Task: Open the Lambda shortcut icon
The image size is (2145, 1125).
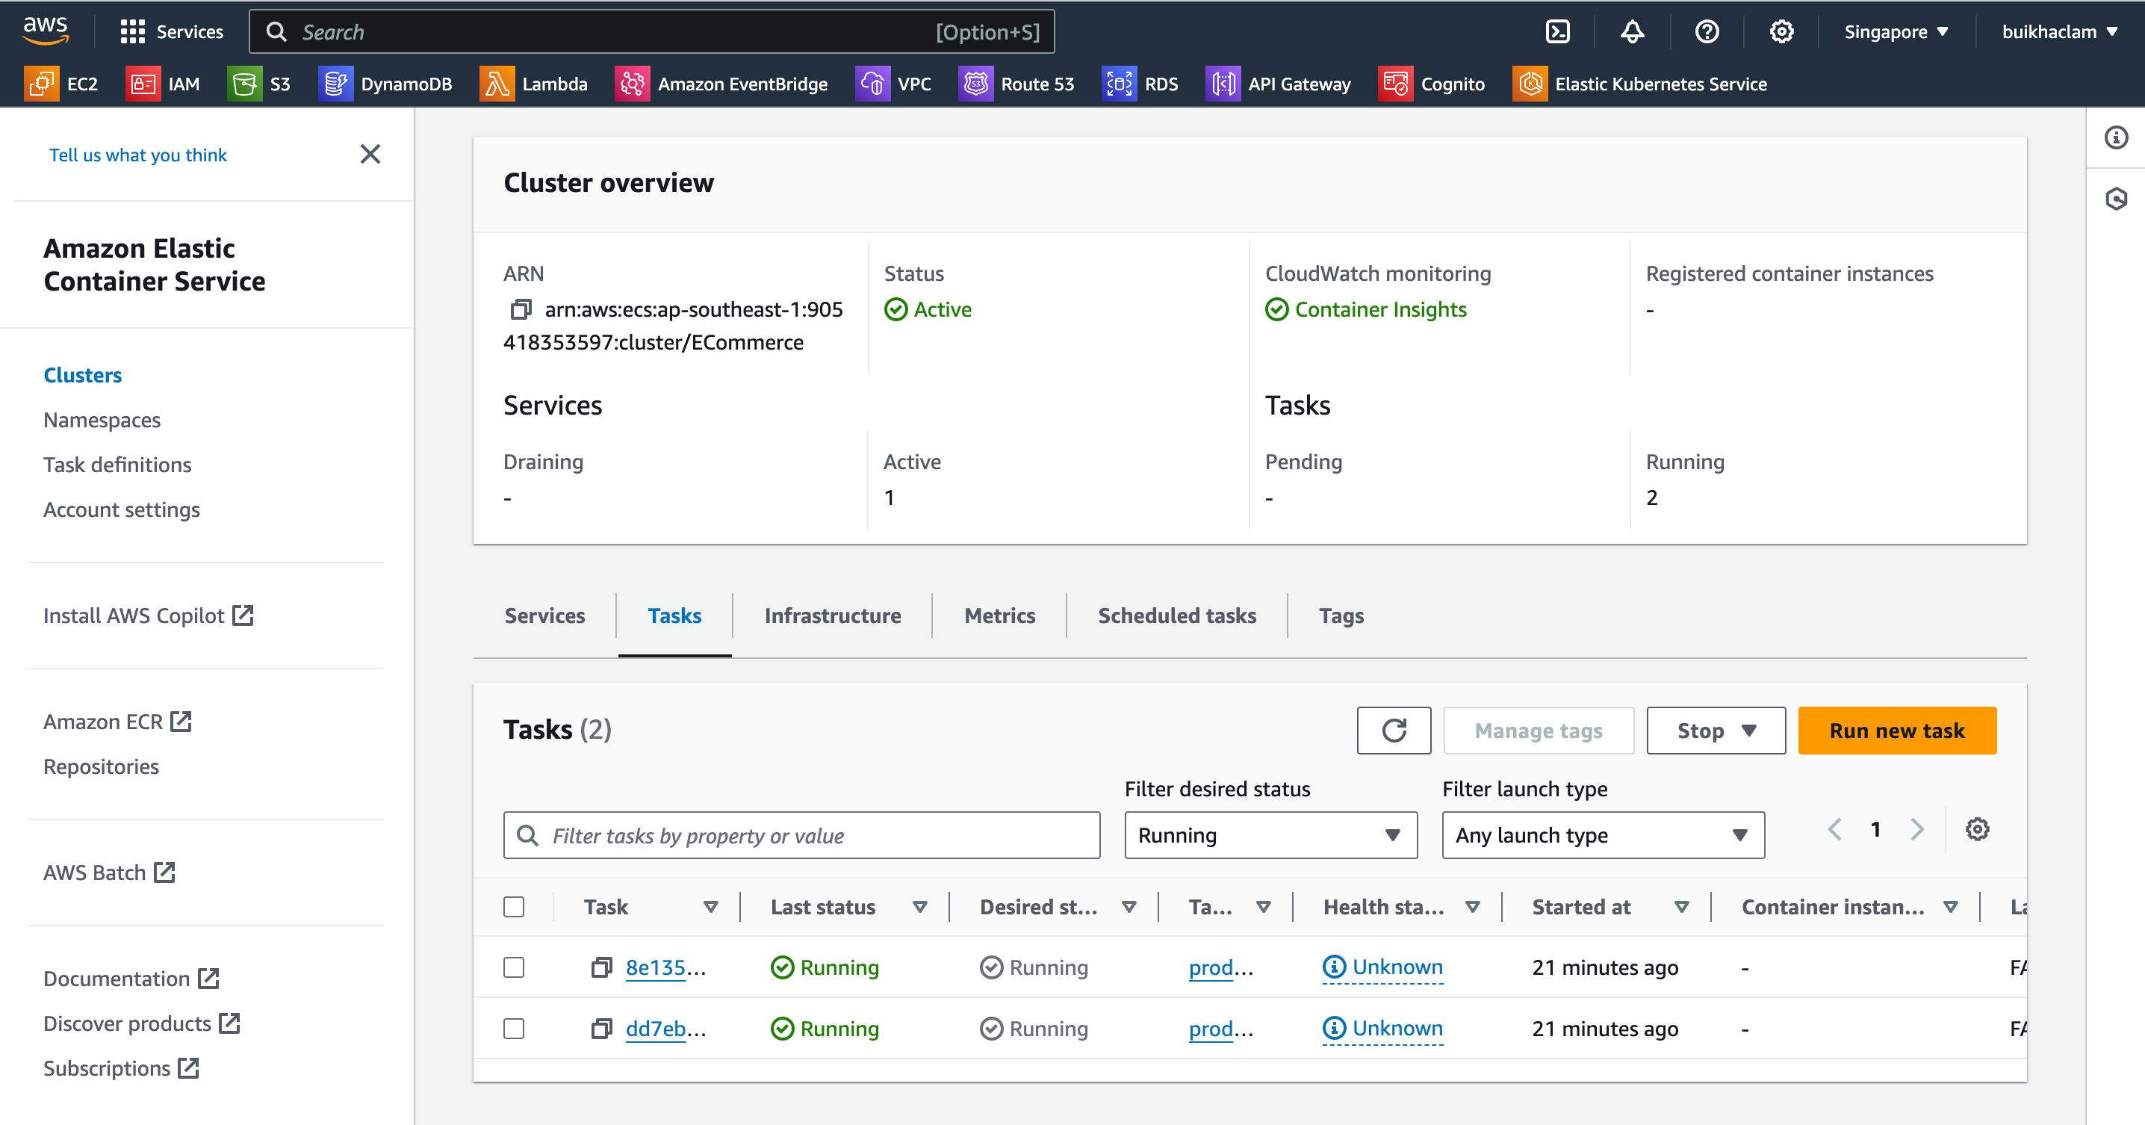Action: click(x=497, y=83)
